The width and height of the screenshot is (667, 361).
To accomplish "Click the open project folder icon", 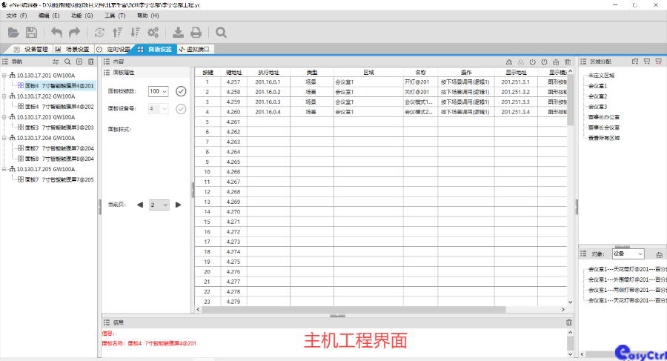I will [x=13, y=32].
